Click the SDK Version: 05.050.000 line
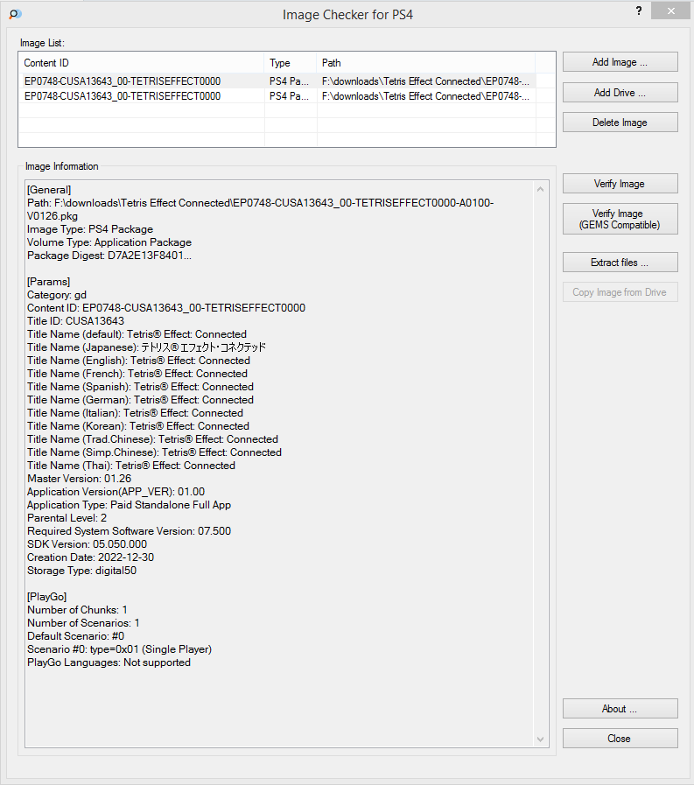This screenshot has width=694, height=785. coord(88,544)
